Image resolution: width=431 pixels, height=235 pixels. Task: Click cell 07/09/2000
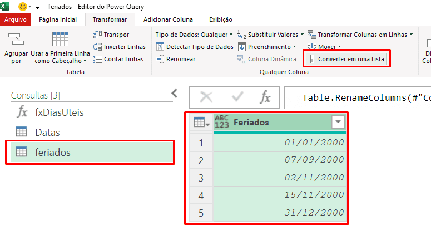[x=280, y=160]
